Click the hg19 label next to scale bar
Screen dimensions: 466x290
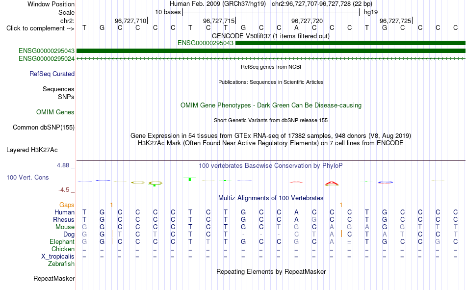click(371, 12)
